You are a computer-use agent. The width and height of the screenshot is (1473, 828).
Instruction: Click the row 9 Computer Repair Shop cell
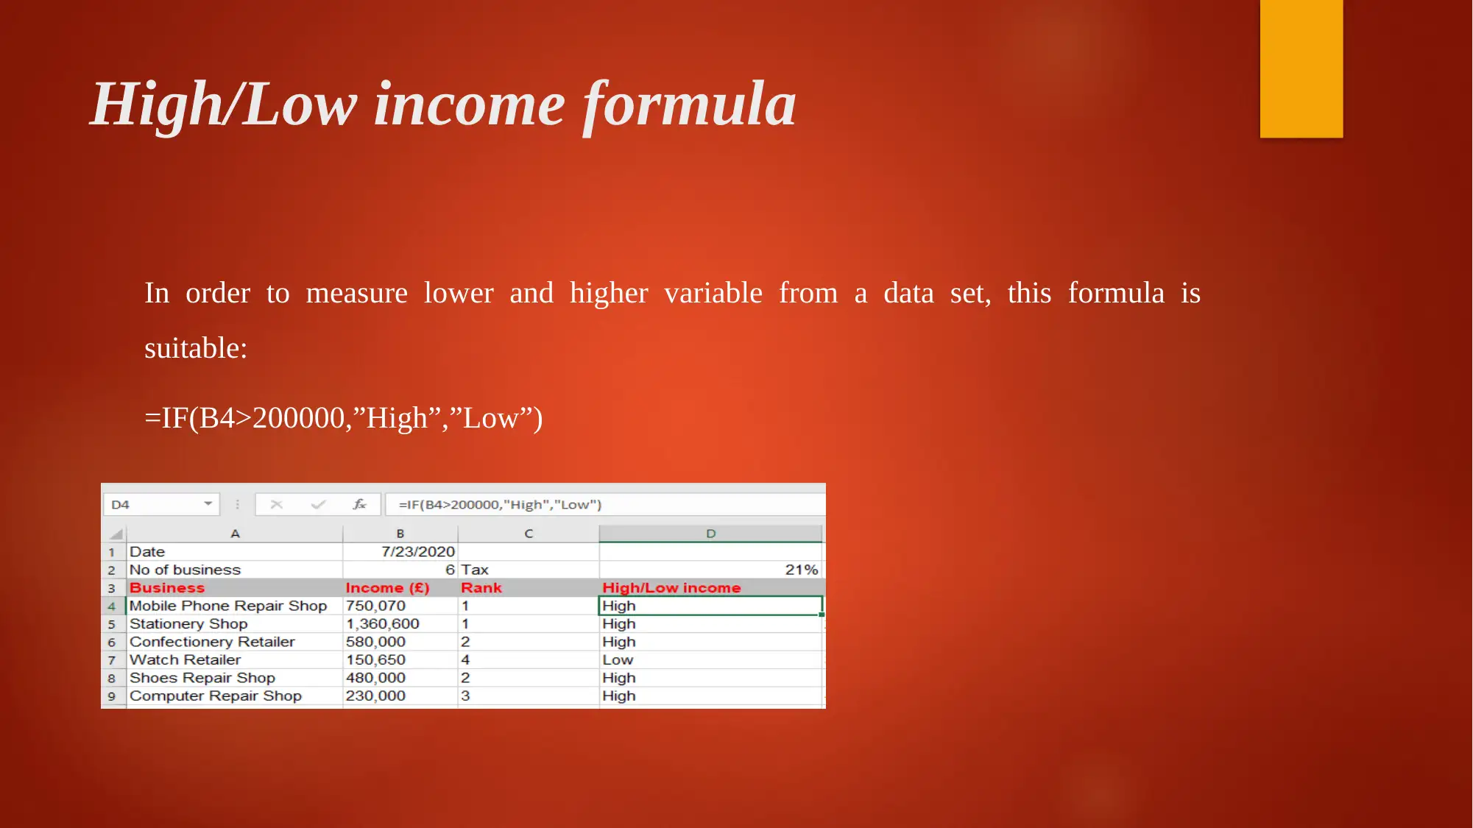pyautogui.click(x=233, y=696)
